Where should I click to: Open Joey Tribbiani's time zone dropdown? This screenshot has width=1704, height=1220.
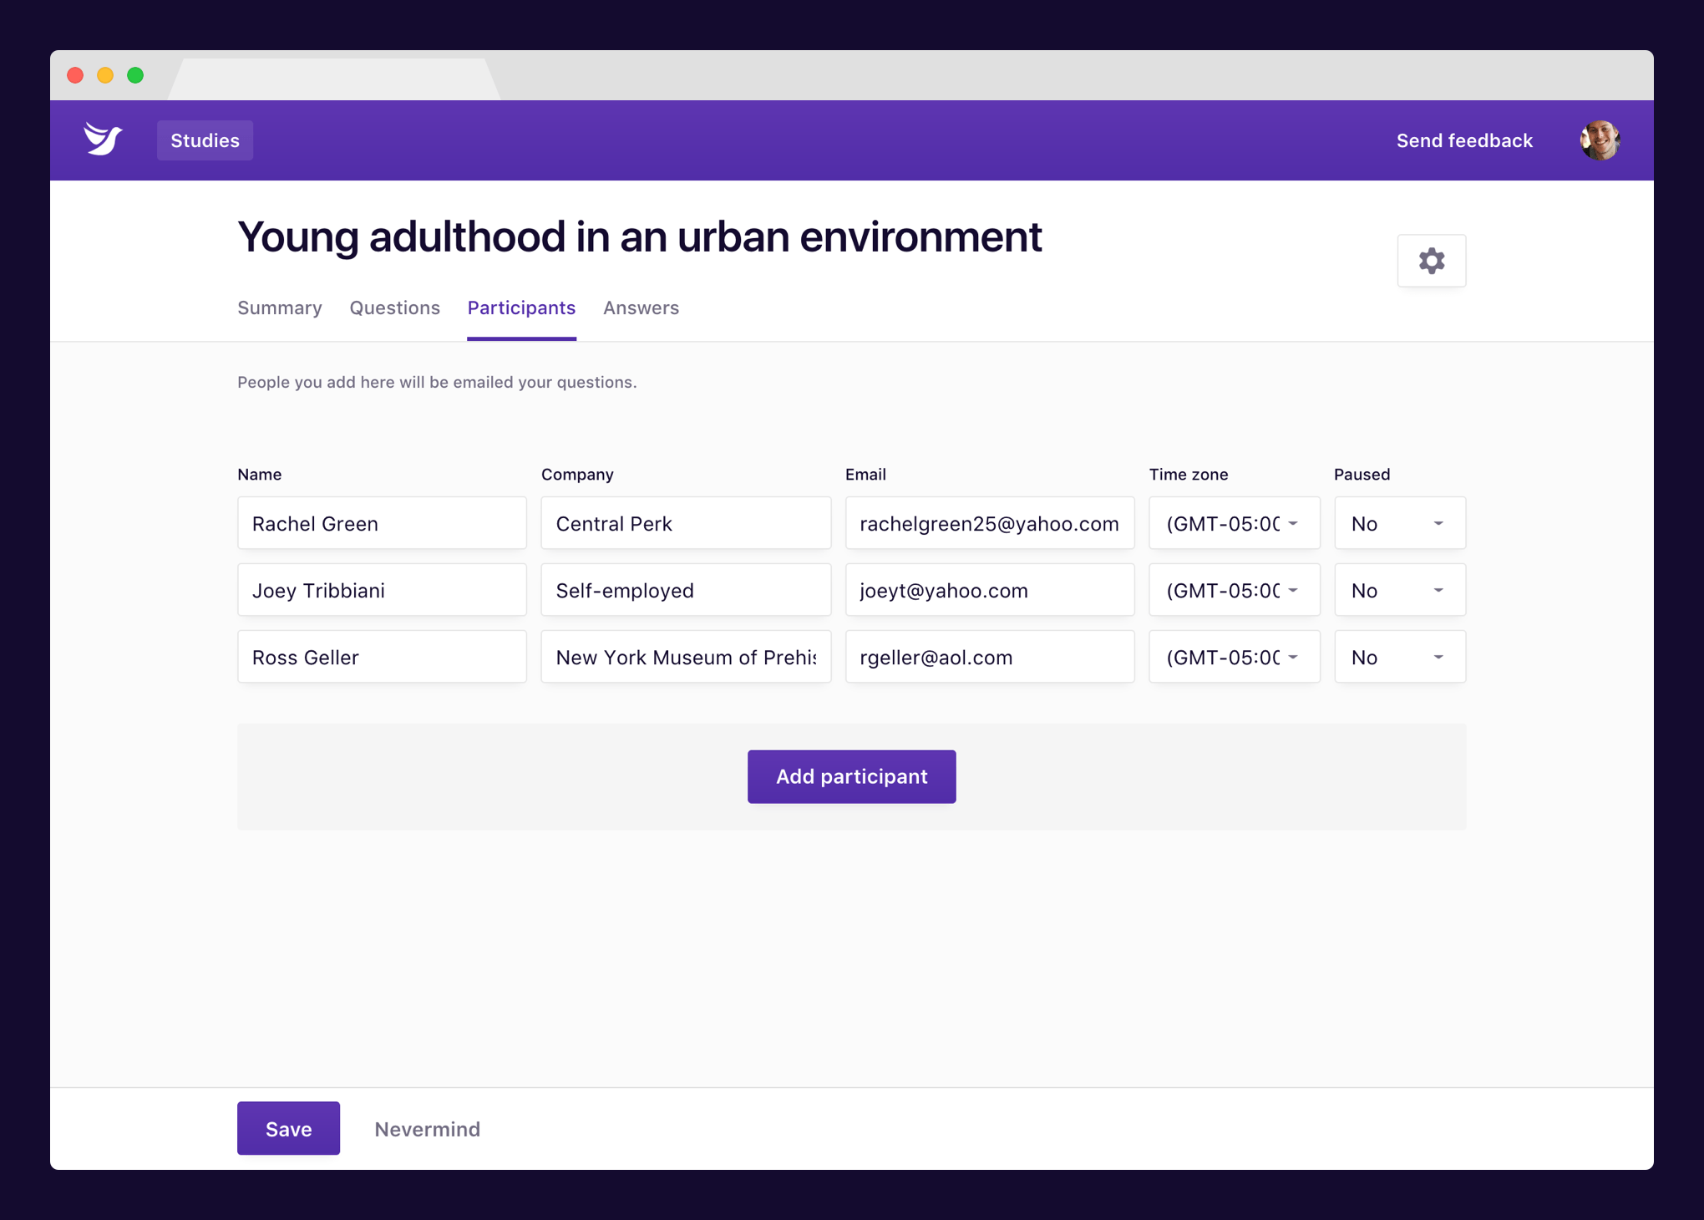1233,591
